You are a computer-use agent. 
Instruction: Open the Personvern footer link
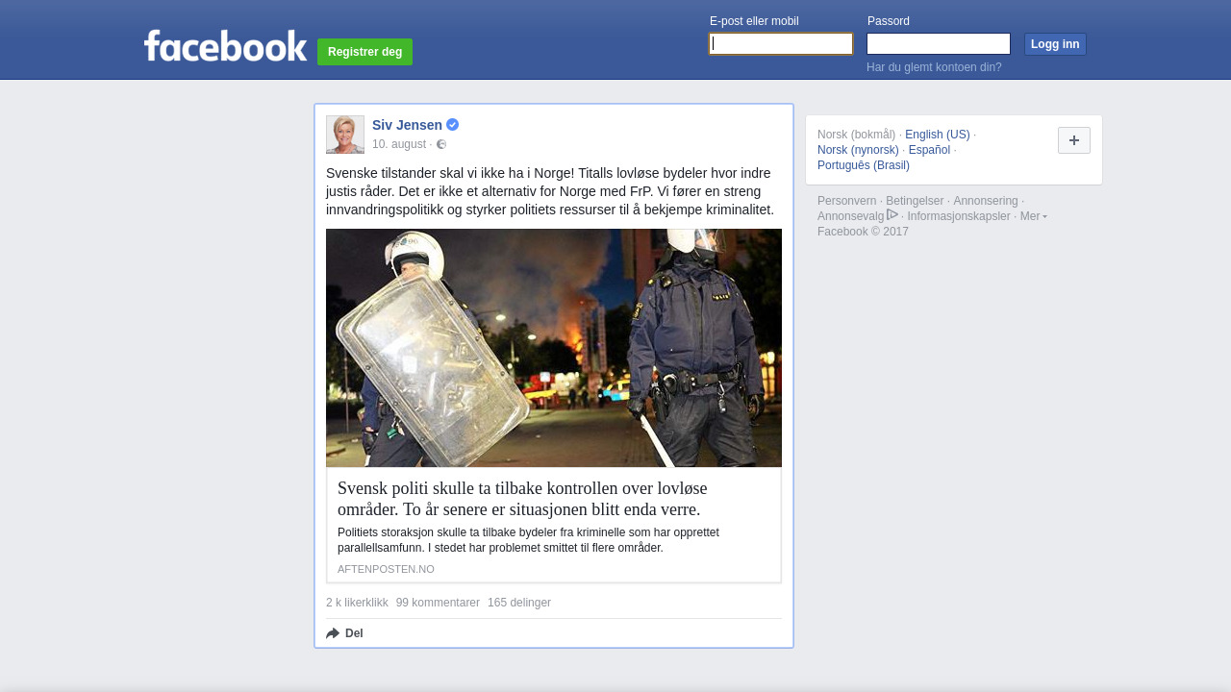[x=847, y=201]
